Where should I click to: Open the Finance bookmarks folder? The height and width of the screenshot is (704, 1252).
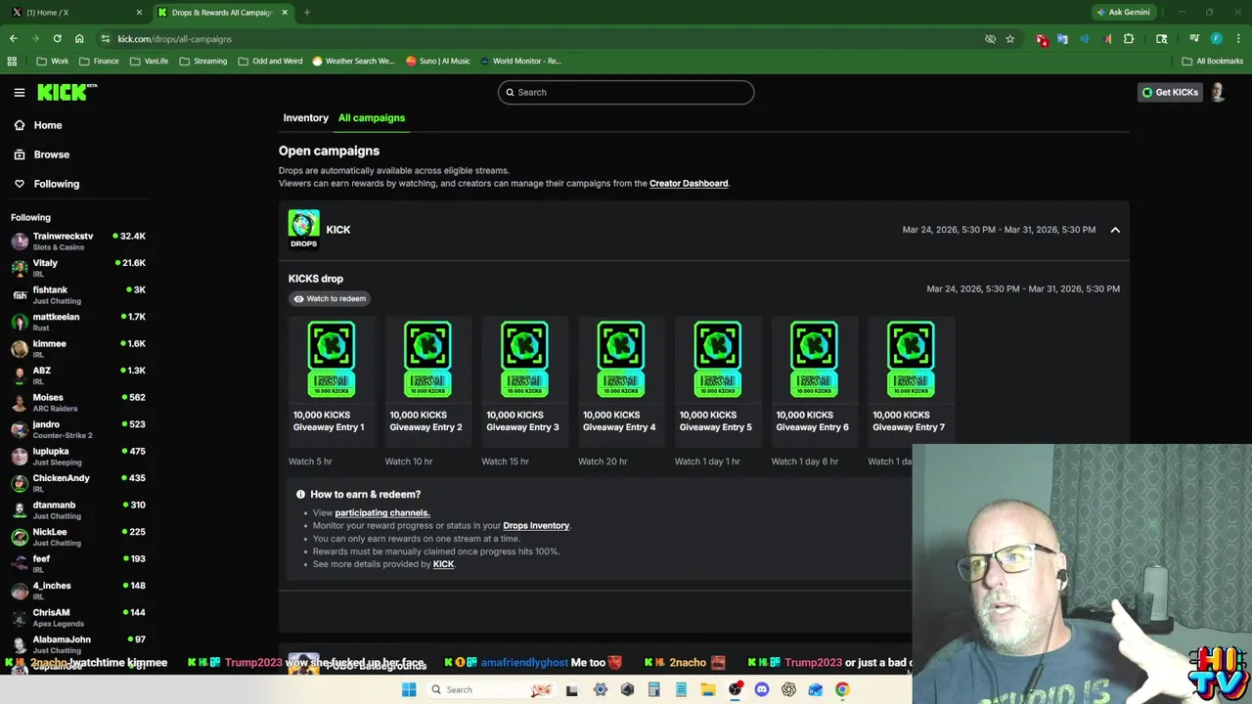[x=99, y=61]
